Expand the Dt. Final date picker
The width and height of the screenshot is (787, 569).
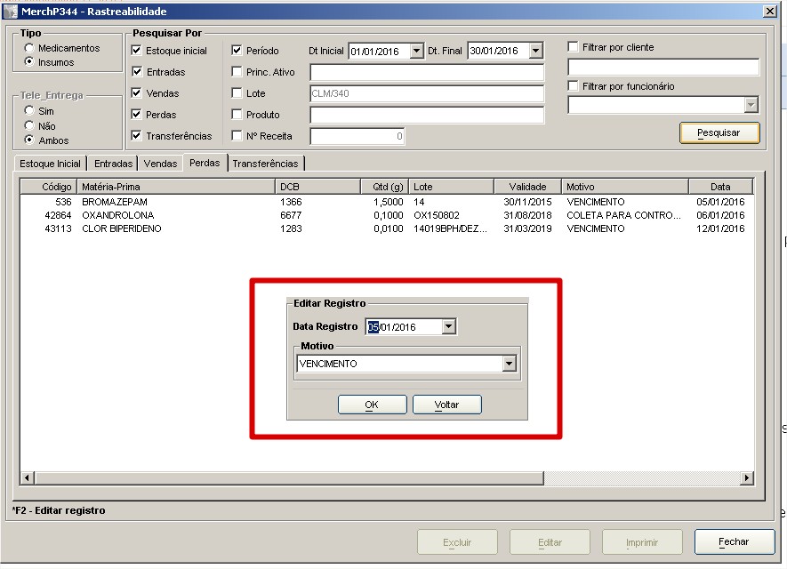[535, 52]
